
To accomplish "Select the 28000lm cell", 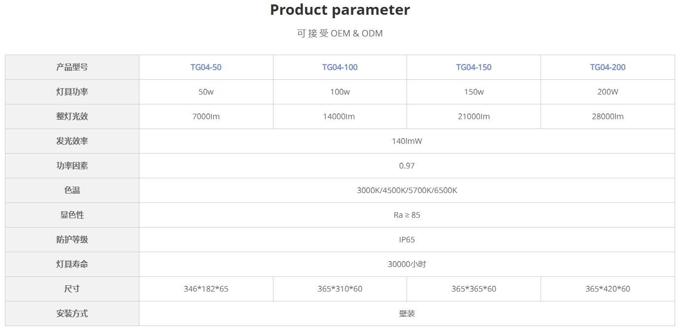I will pos(608,117).
